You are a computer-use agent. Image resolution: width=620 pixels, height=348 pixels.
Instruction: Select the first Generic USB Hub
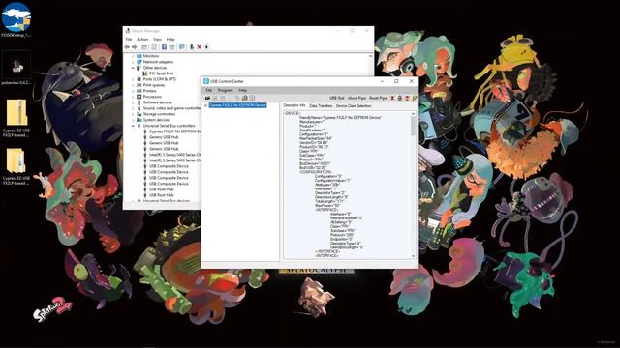pyautogui.click(x=164, y=137)
